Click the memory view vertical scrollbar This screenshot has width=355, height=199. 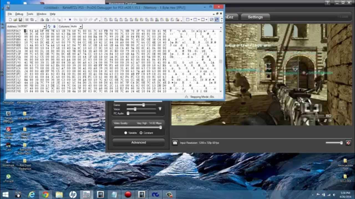pos(221,61)
